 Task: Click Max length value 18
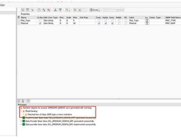pos(74,23)
